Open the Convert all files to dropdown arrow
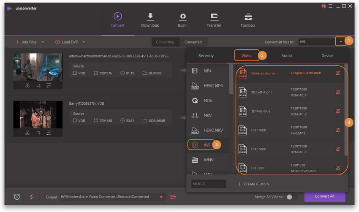Image resolution: width=359 pixels, height=212 pixels. coord(340,42)
